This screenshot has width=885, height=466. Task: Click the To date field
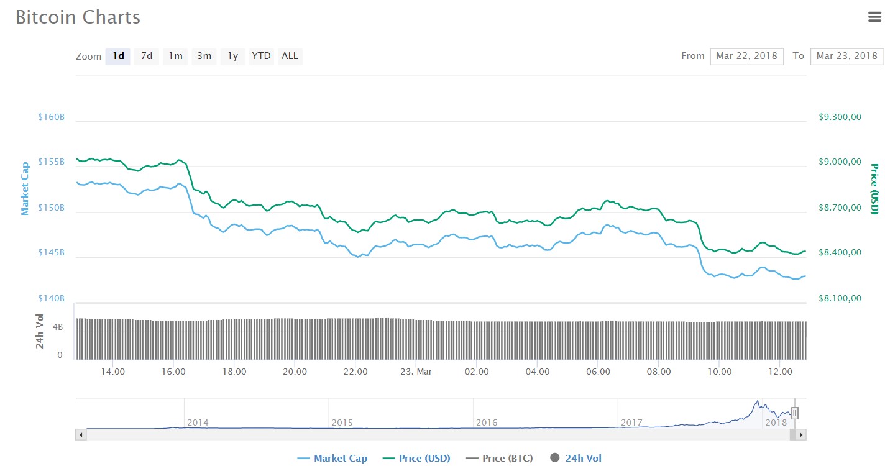click(x=847, y=56)
